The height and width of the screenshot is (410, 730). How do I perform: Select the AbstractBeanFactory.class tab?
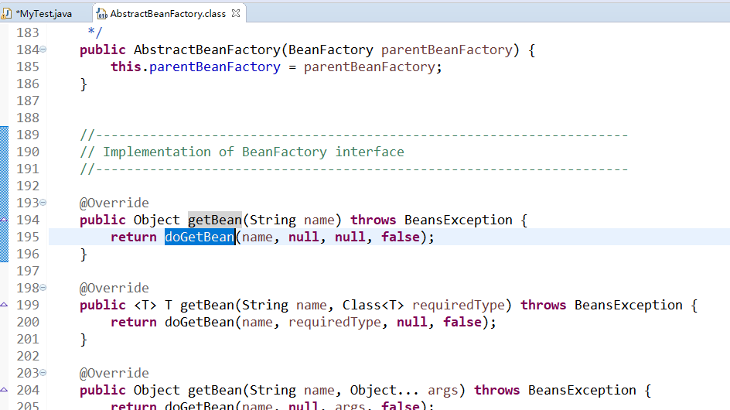[168, 13]
